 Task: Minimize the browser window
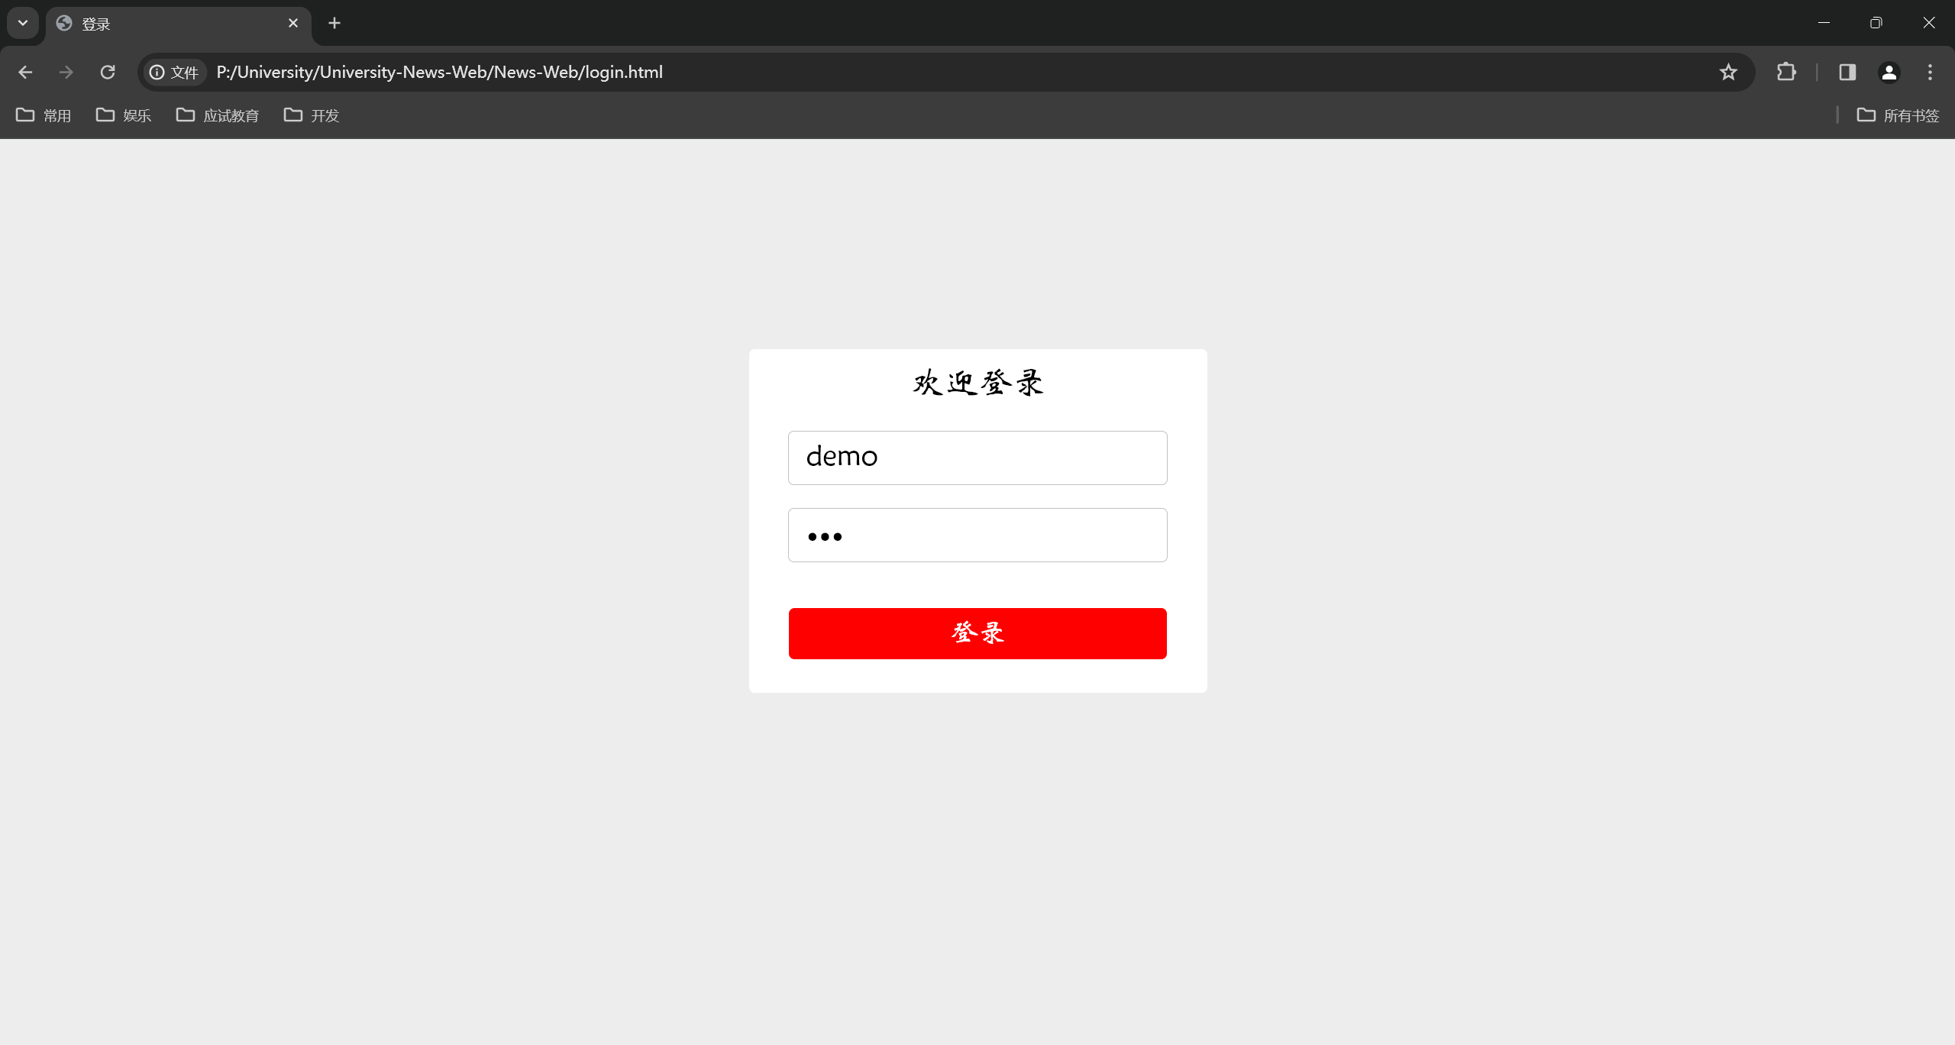click(1824, 23)
